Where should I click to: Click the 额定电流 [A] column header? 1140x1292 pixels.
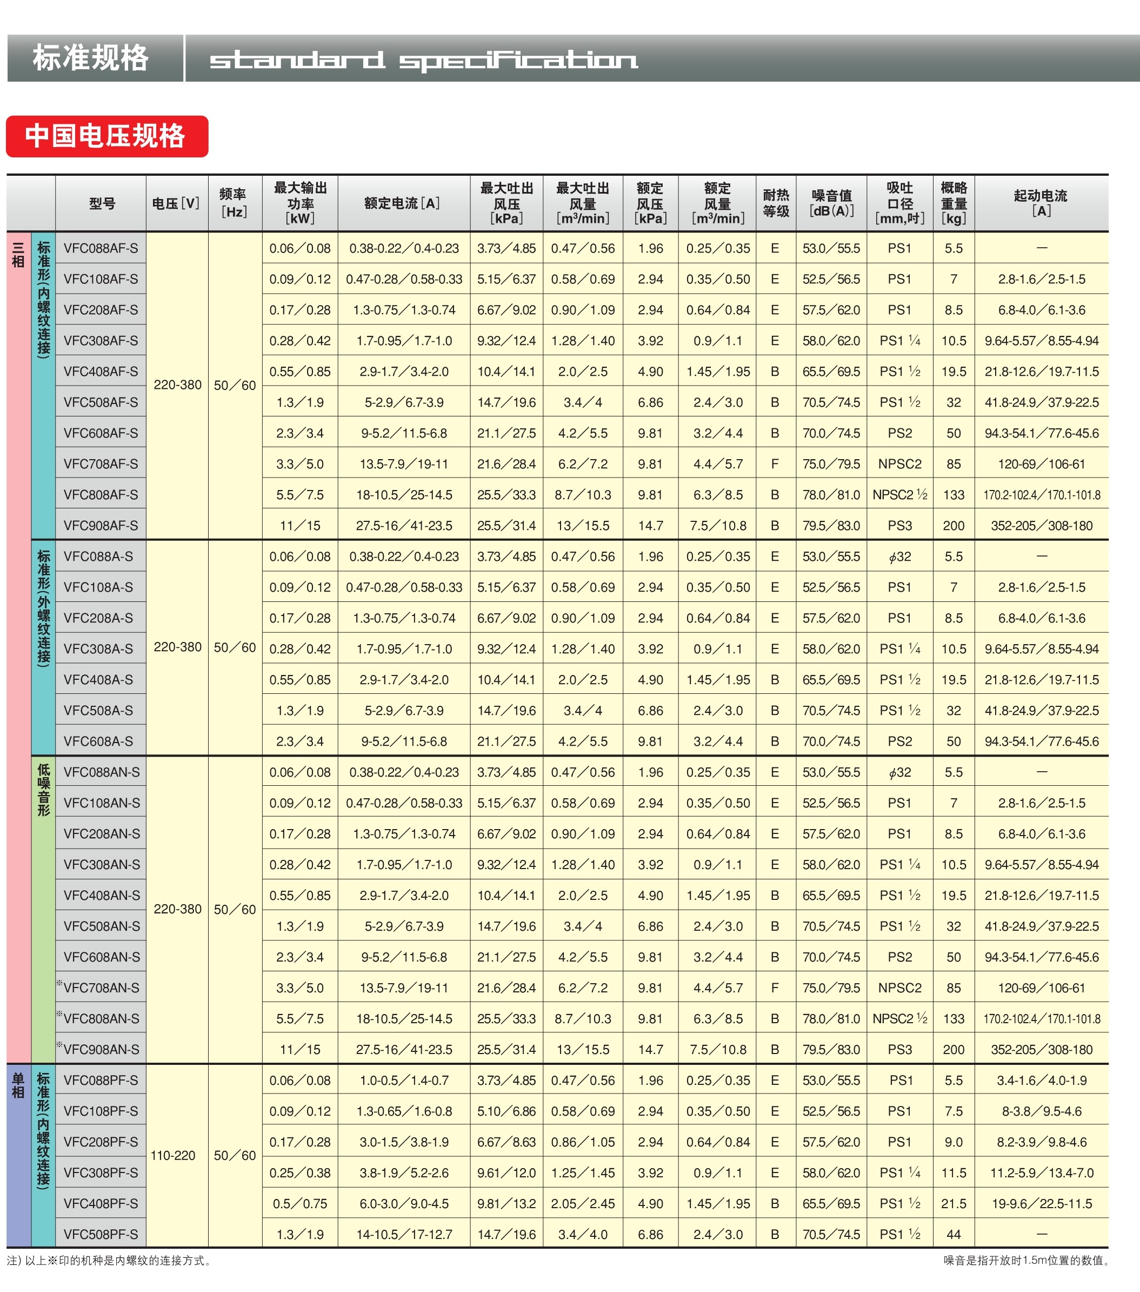[x=403, y=203]
